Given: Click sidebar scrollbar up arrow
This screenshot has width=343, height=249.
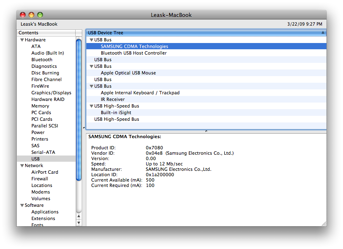Looking at the screenshot, I should (x=79, y=216).
